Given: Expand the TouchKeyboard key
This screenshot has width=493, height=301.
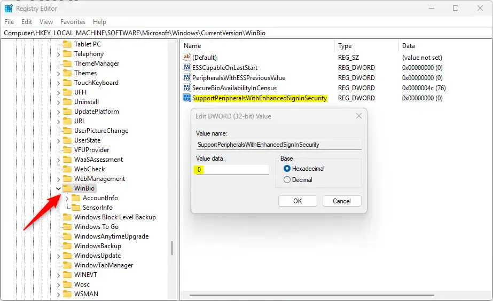Looking at the screenshot, I should 58,83.
